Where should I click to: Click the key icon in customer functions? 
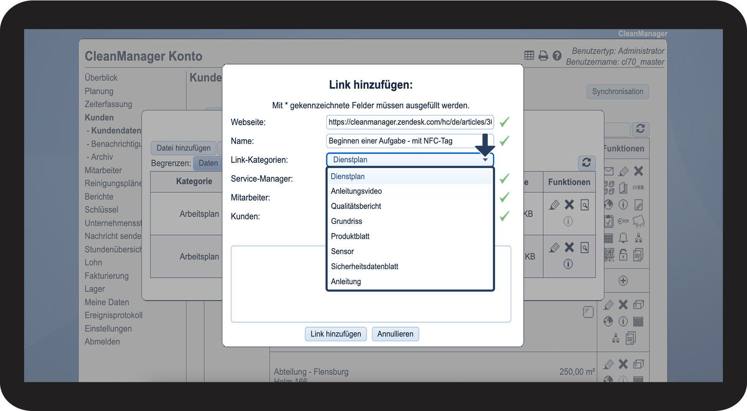click(623, 221)
